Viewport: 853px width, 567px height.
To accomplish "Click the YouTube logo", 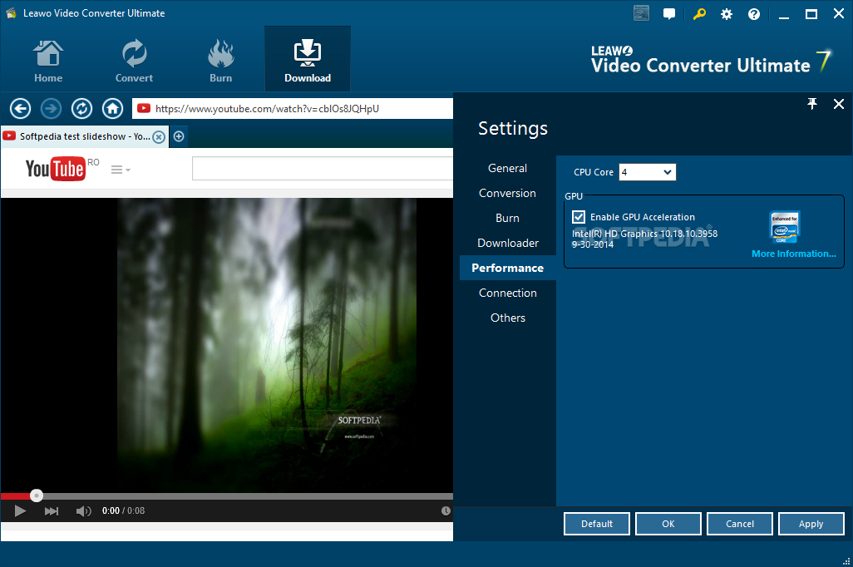I will click(55, 169).
